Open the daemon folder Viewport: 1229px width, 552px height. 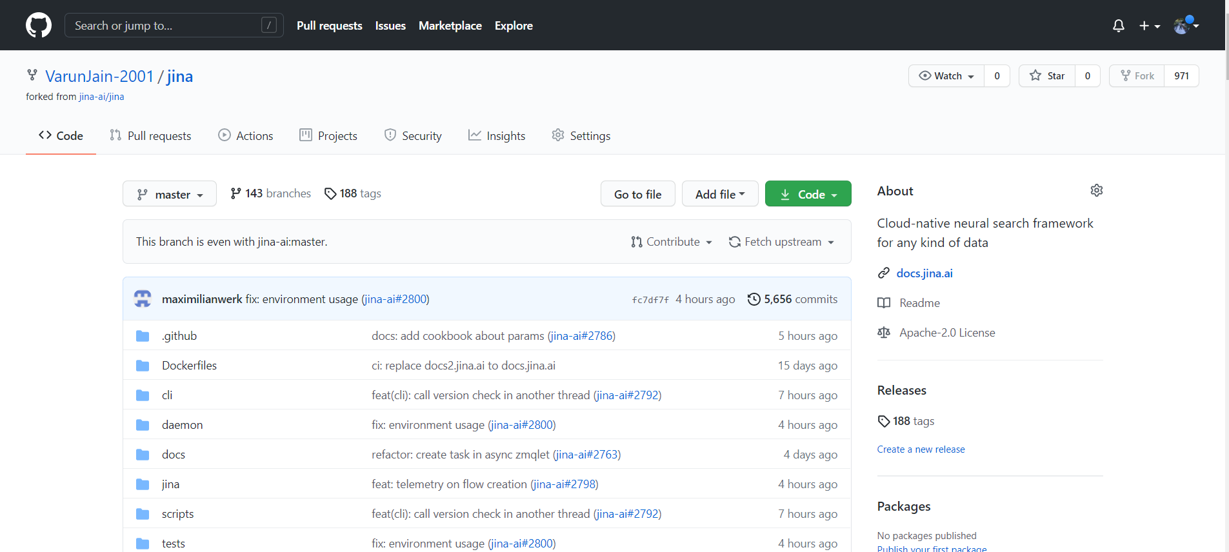[x=183, y=425]
